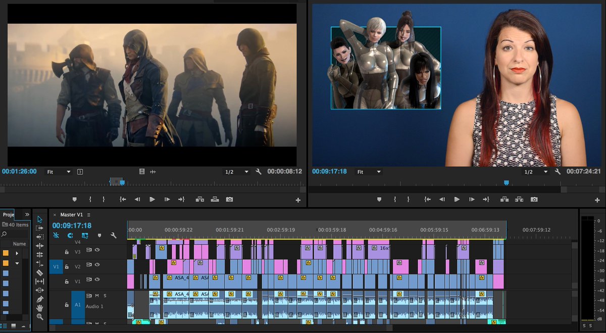Click Overwrite button in Source monitor

point(215,200)
